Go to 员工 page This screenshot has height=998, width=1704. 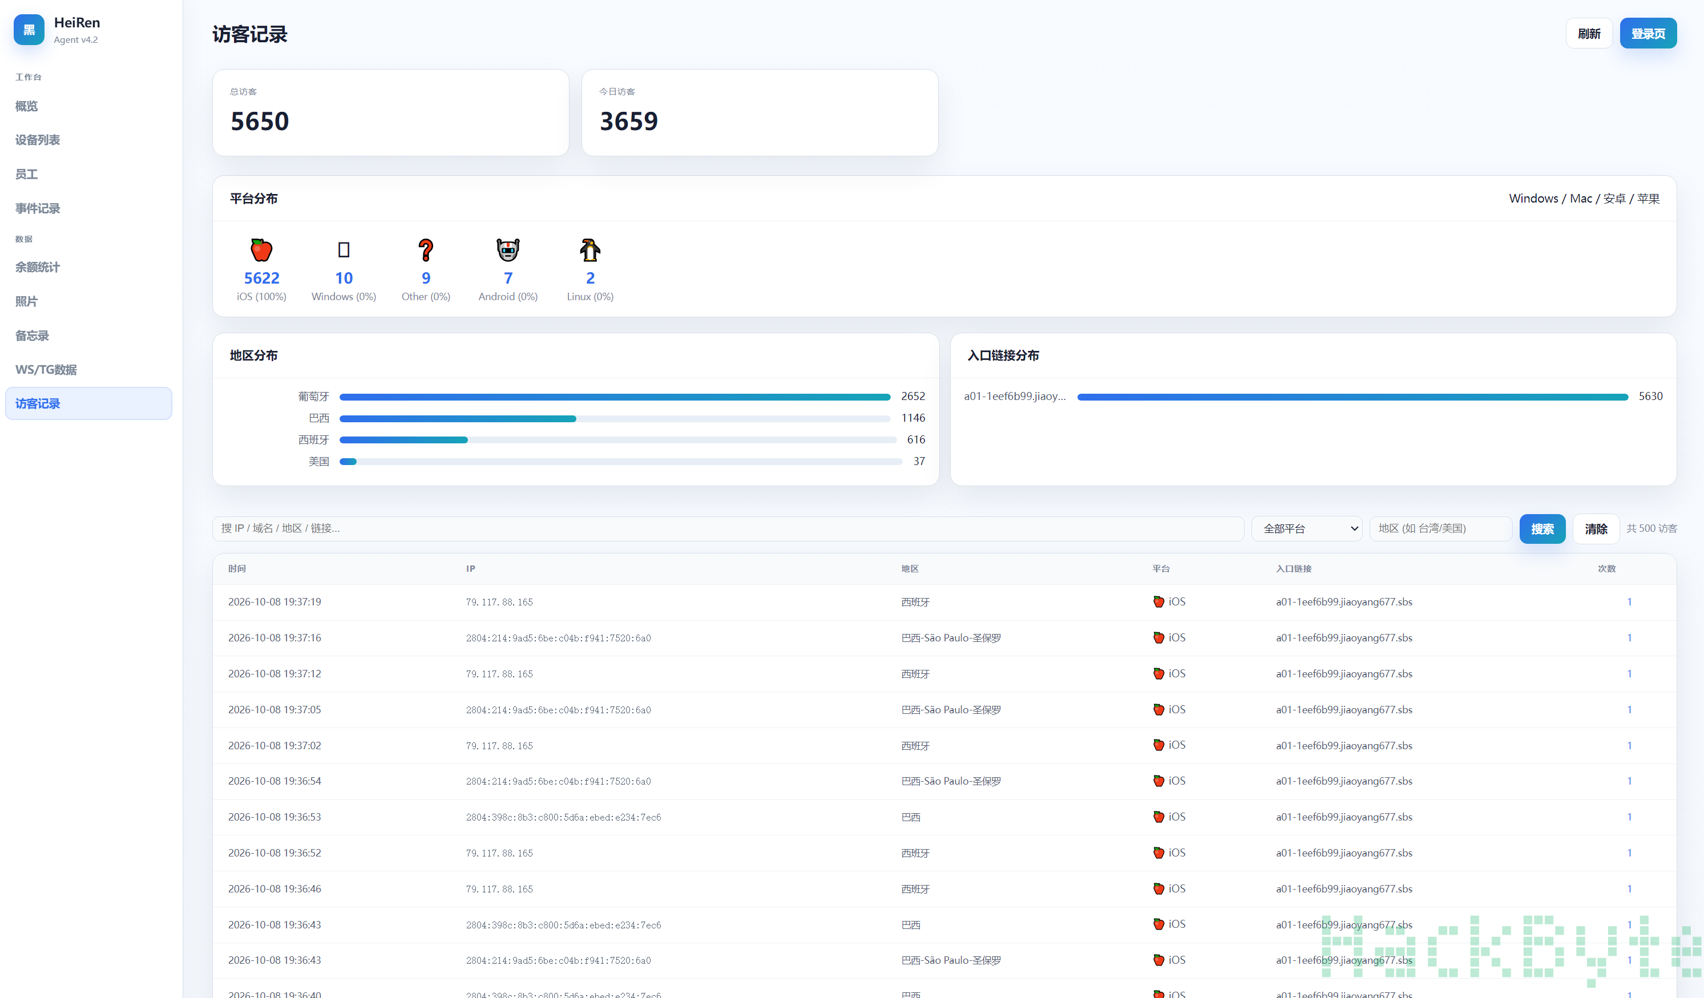88,175
